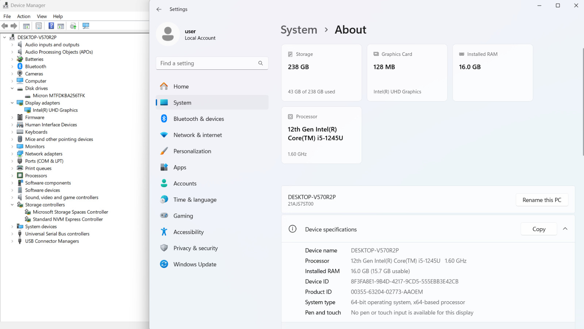Screen dimensions: 584x329
Task: Click the Back arrow in Settings header
Action: click(159, 9)
